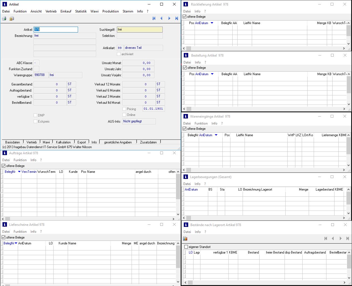Screen dimensions: 352x286
Task: Enable eigener Standort checkbox
Action: pyautogui.click(x=186, y=247)
